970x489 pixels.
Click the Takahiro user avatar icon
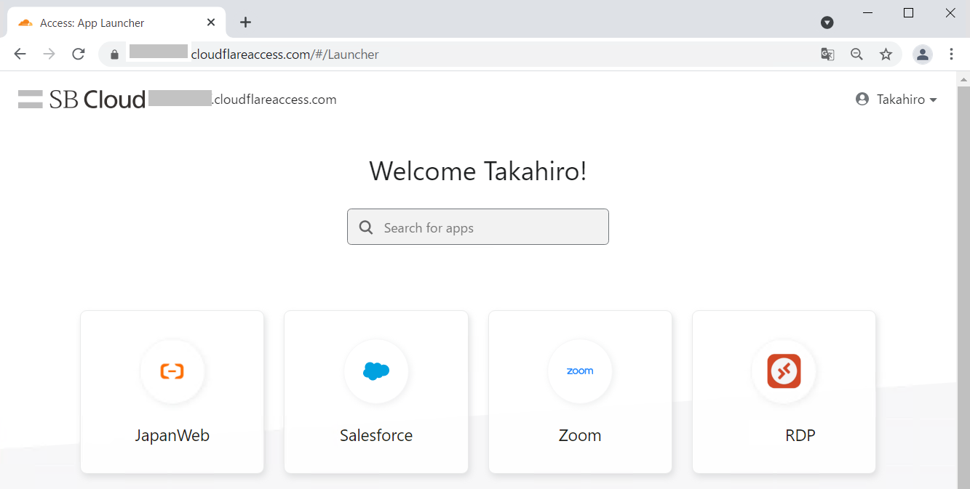tap(862, 100)
